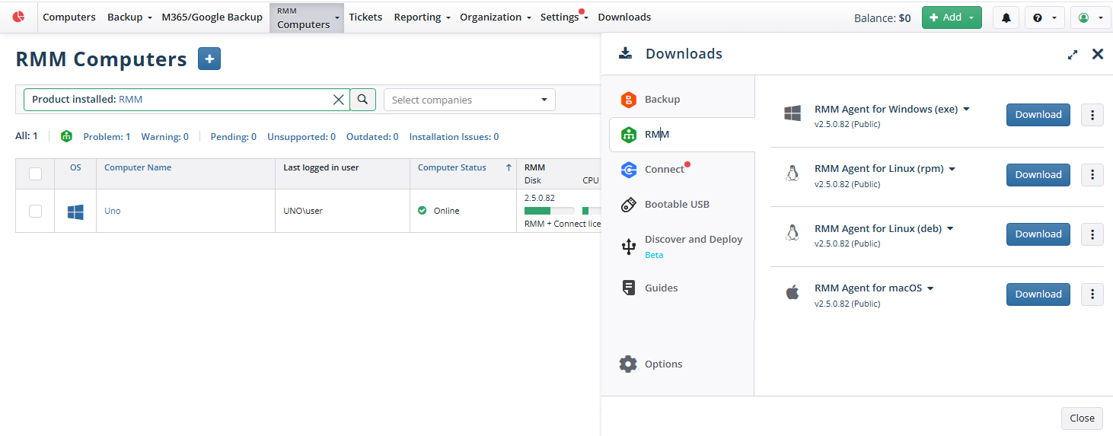This screenshot has height=436, width=1113.
Task: Expand RMM Agent for macOS dropdown
Action: [x=930, y=288]
